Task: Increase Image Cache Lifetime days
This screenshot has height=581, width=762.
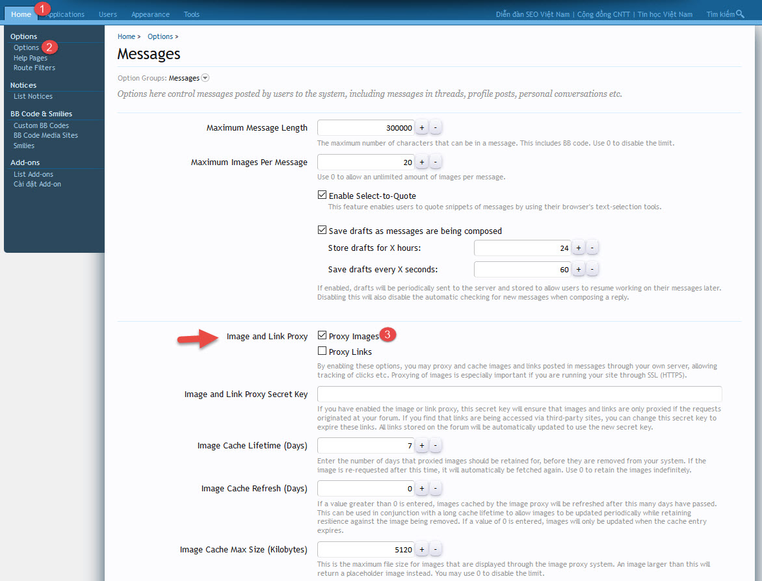Action: (421, 445)
